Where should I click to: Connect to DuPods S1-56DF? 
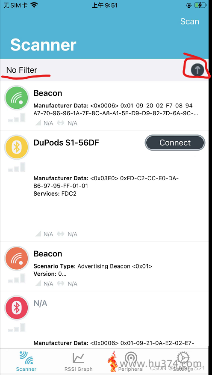click(175, 143)
